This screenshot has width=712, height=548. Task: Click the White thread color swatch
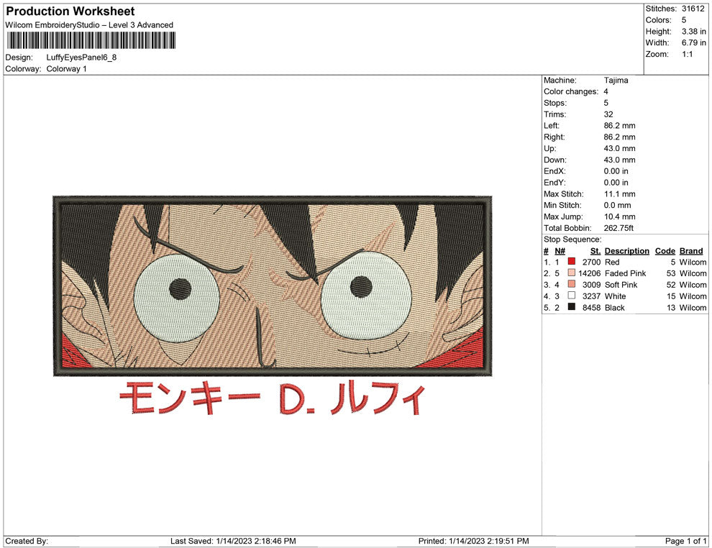(x=571, y=296)
